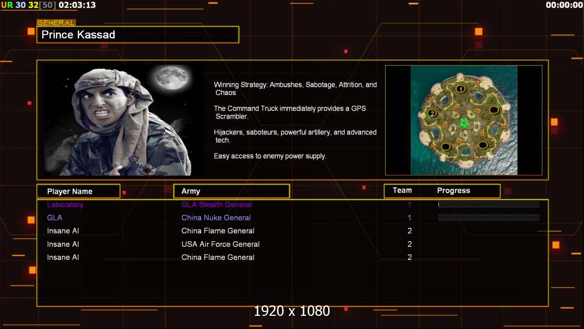Click the Player Name column header
The image size is (584, 329).
click(x=78, y=191)
